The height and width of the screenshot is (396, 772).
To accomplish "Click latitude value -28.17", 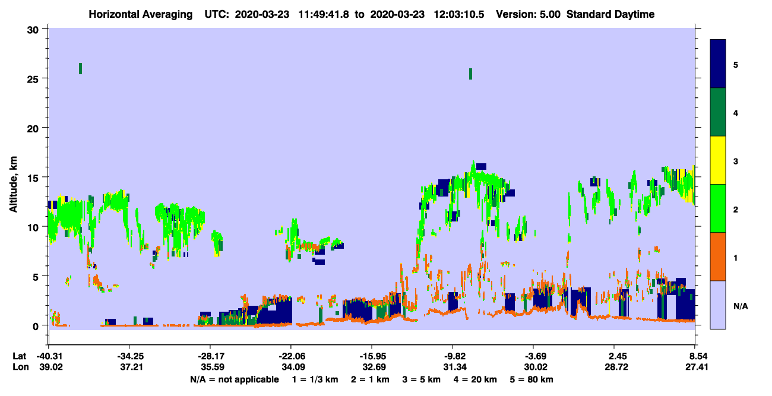I will (x=210, y=356).
